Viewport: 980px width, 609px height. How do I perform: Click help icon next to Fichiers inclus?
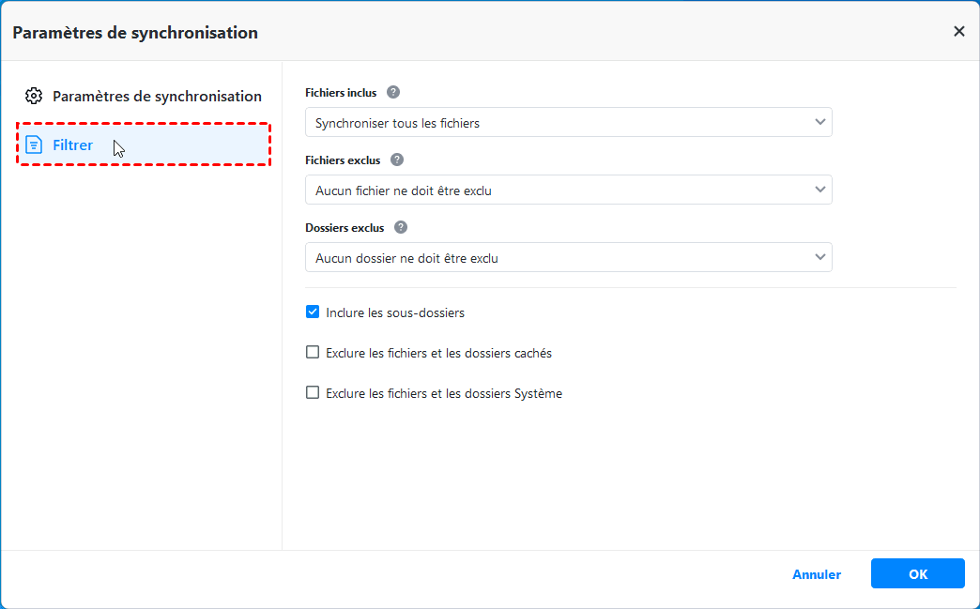coord(393,92)
